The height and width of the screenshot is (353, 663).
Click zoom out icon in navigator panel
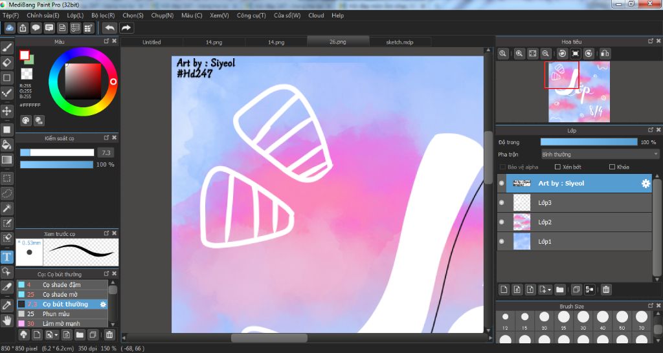pyautogui.click(x=546, y=54)
